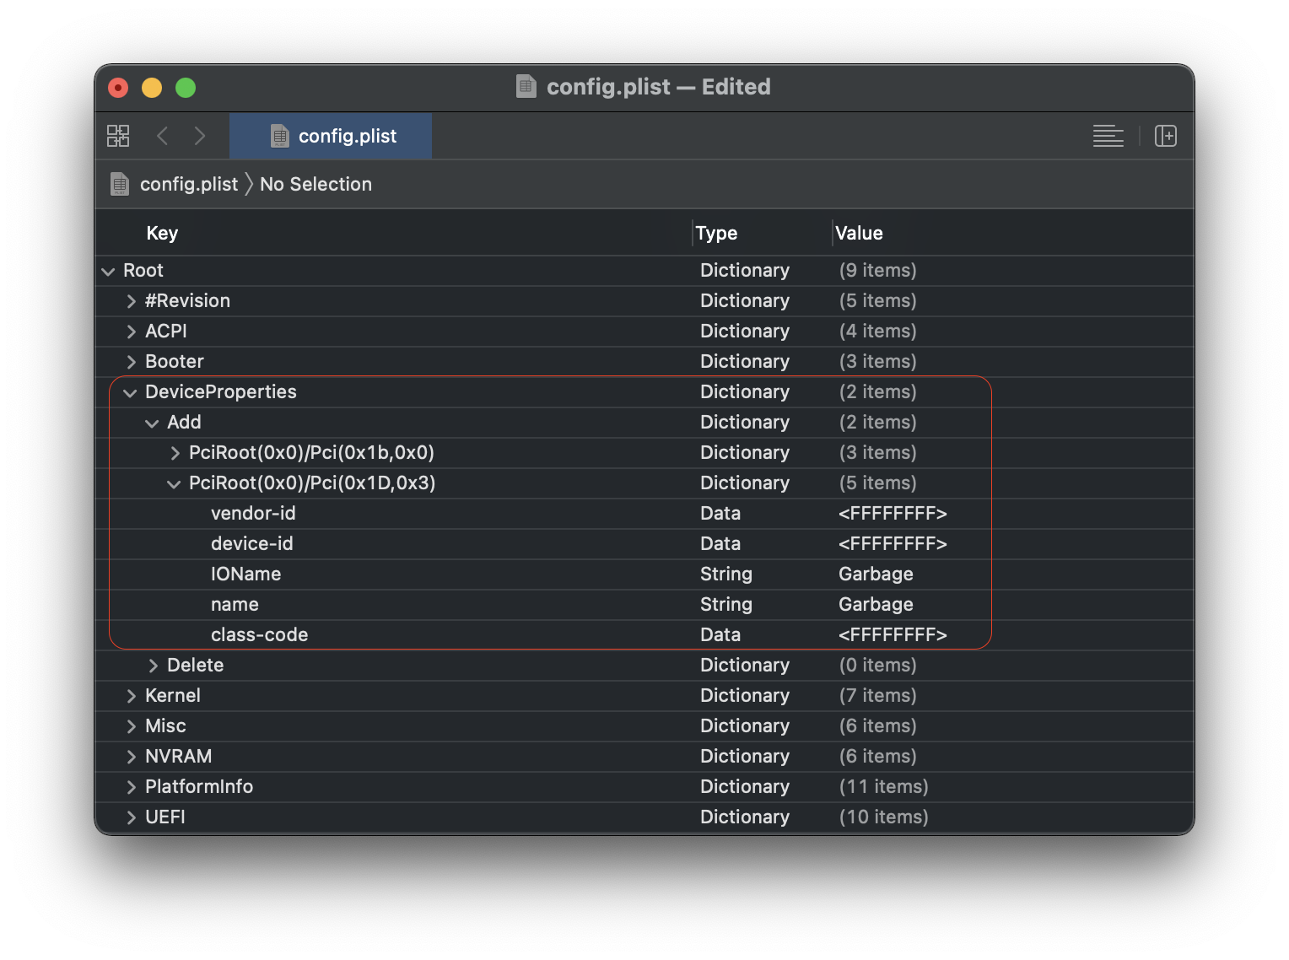Click the Key column header
This screenshot has width=1289, height=960.
[x=162, y=233]
